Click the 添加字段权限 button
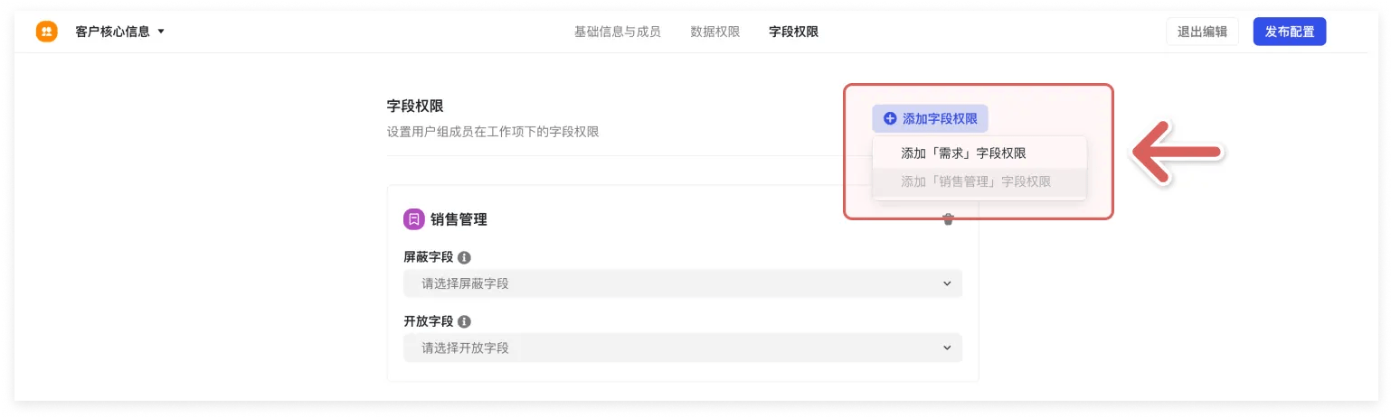 coord(930,118)
